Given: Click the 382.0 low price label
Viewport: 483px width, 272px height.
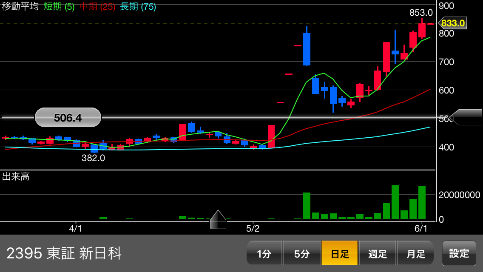Looking at the screenshot, I should tap(93, 158).
